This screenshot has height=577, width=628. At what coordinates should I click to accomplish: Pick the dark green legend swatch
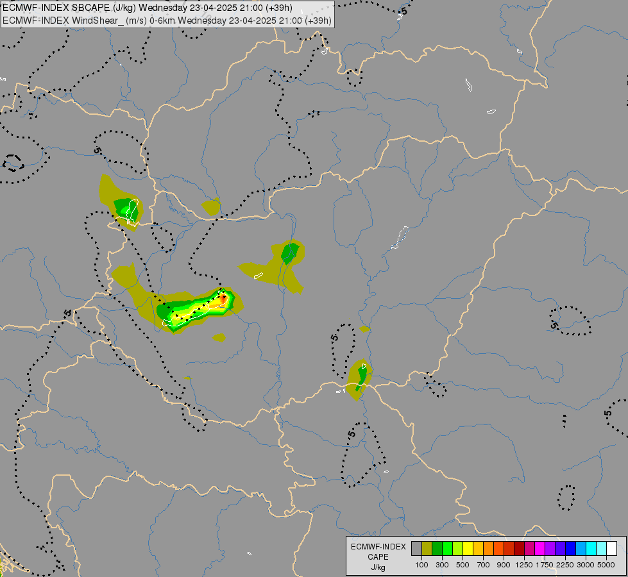(x=437, y=548)
